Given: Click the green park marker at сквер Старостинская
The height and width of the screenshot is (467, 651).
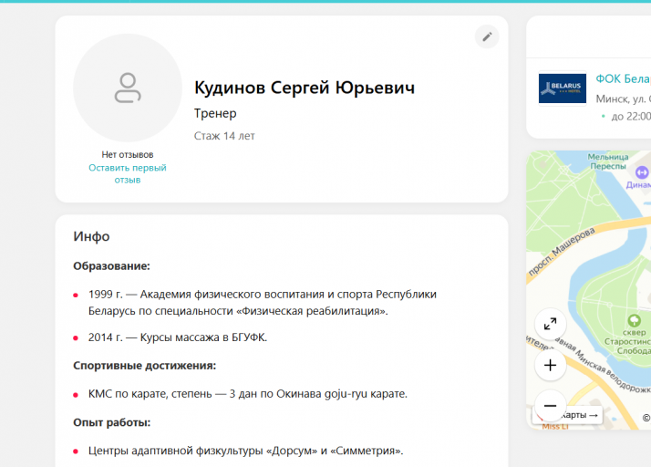Looking at the screenshot, I should click(634, 320).
